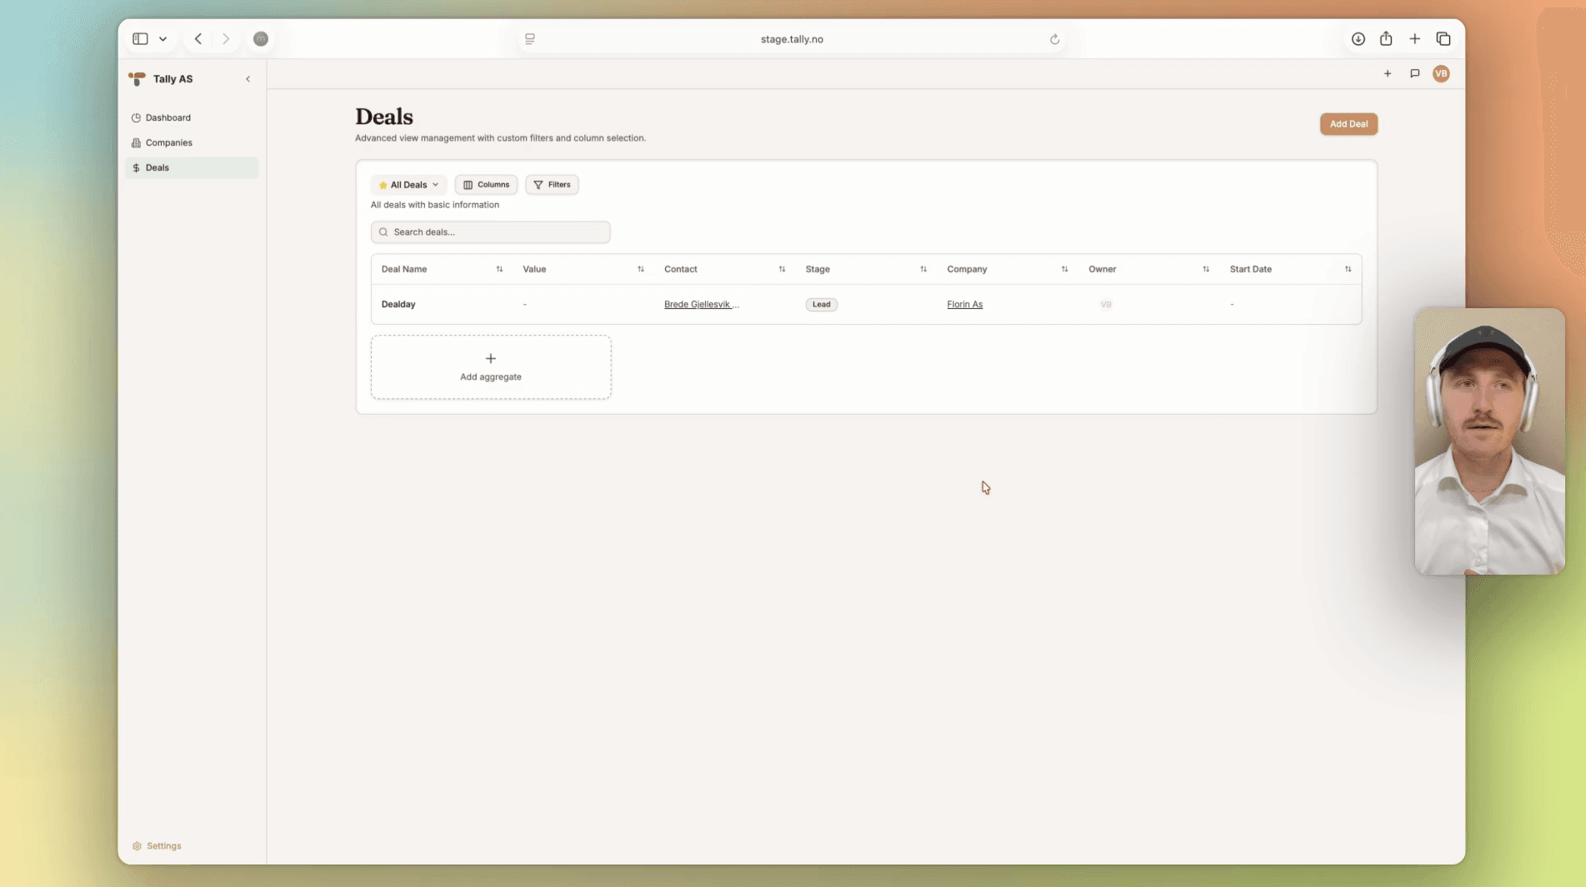
Task: Click the stage.tally.no address bar
Action: (792, 39)
